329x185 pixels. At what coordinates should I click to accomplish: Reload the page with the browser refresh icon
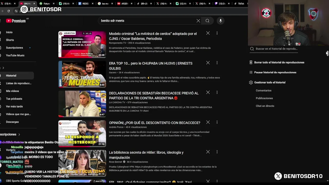8,11
